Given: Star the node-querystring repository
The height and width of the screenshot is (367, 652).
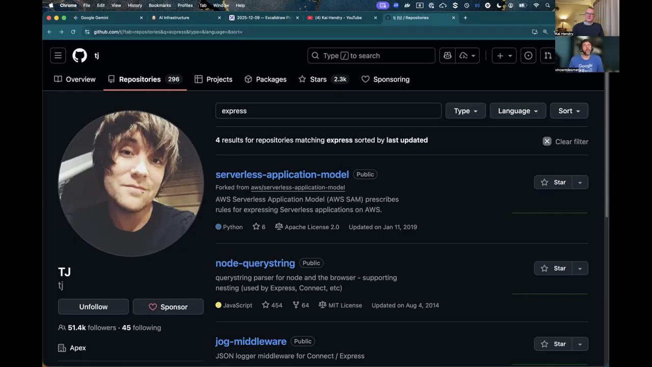Looking at the screenshot, I should pyautogui.click(x=553, y=269).
